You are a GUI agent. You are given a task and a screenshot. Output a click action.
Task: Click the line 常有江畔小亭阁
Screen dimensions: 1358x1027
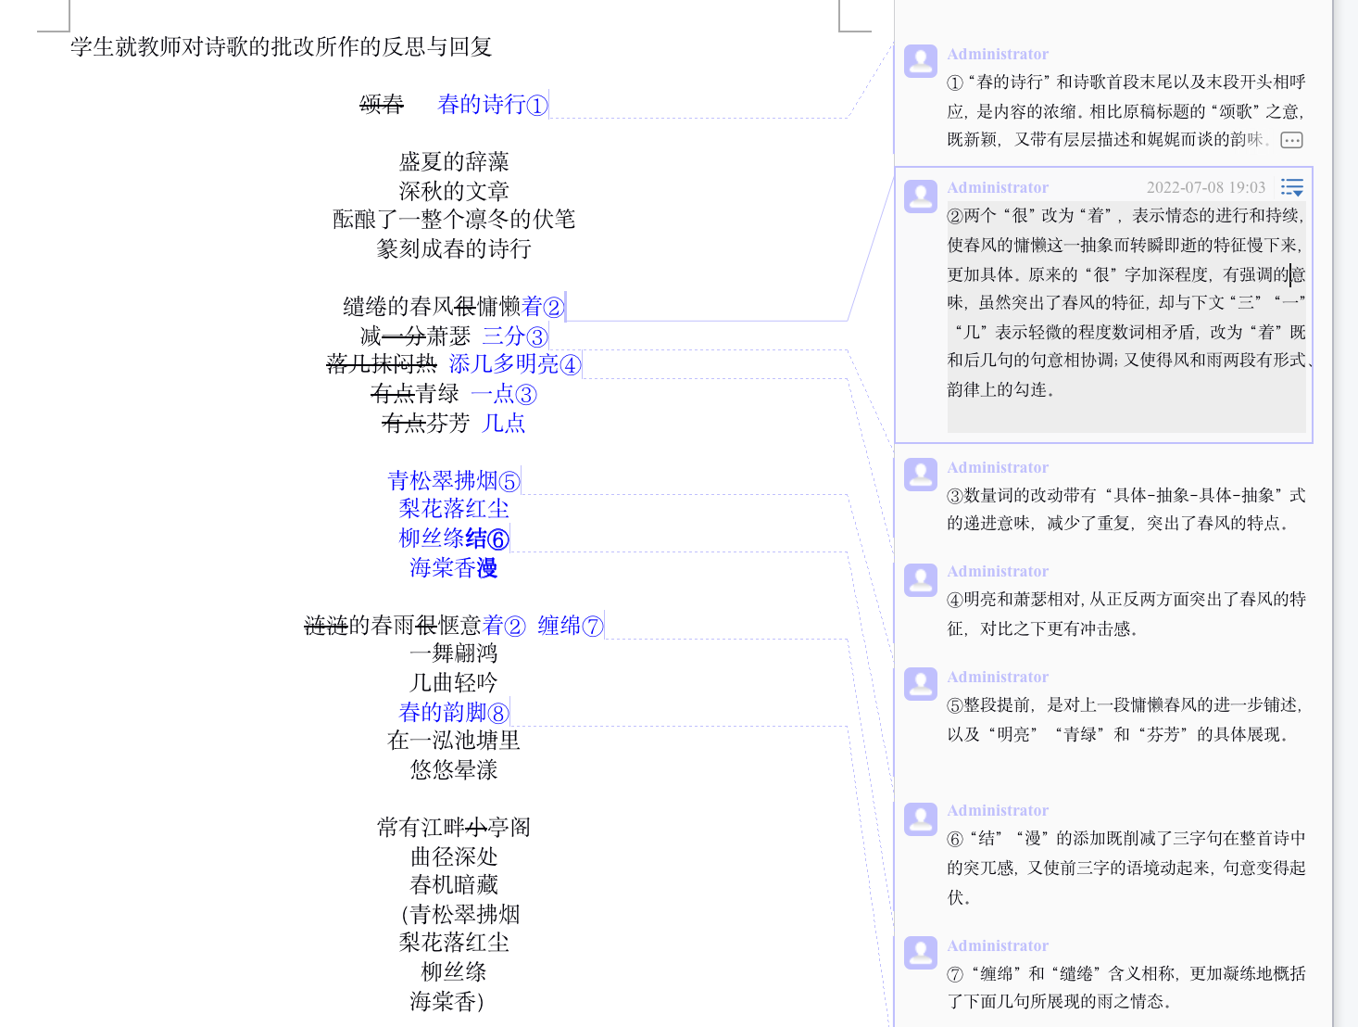pyautogui.click(x=454, y=827)
